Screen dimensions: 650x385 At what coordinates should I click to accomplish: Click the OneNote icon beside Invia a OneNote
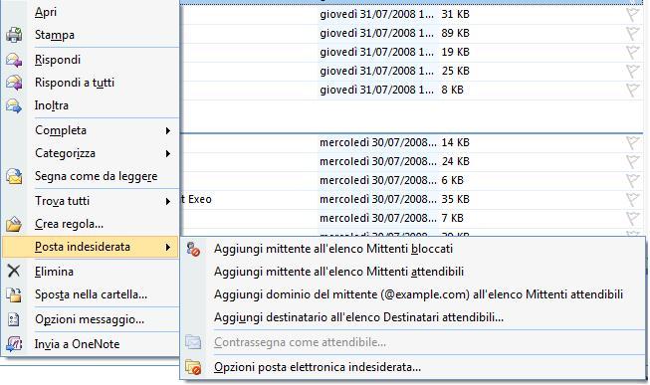coord(14,344)
